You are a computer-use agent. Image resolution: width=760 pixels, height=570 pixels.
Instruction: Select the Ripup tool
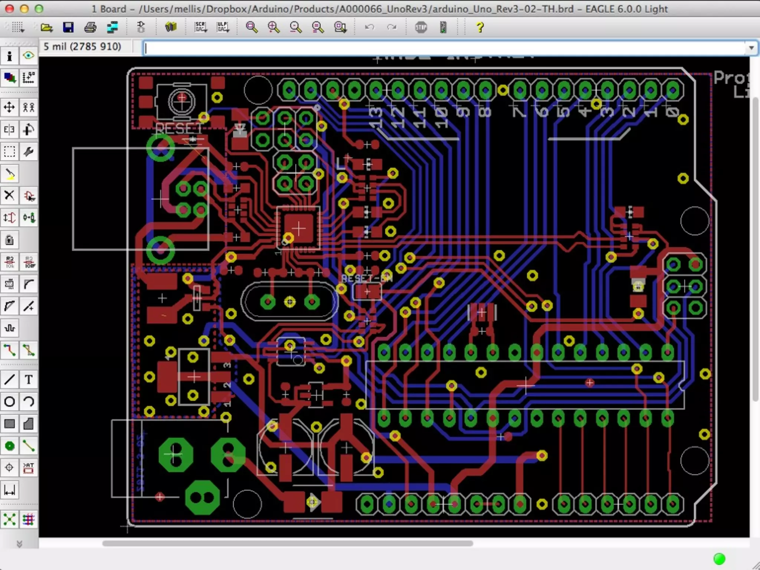29,350
